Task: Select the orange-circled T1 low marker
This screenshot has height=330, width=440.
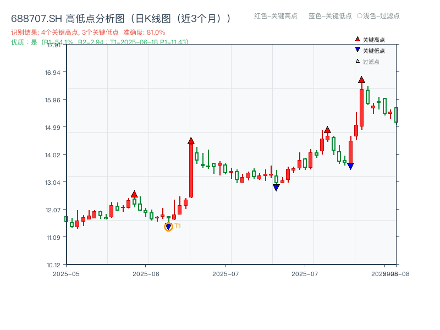Action: pyautogui.click(x=168, y=226)
